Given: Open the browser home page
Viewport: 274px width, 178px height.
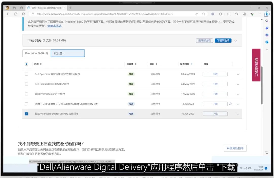Looking at the screenshot, I should (x=23, y=14).
